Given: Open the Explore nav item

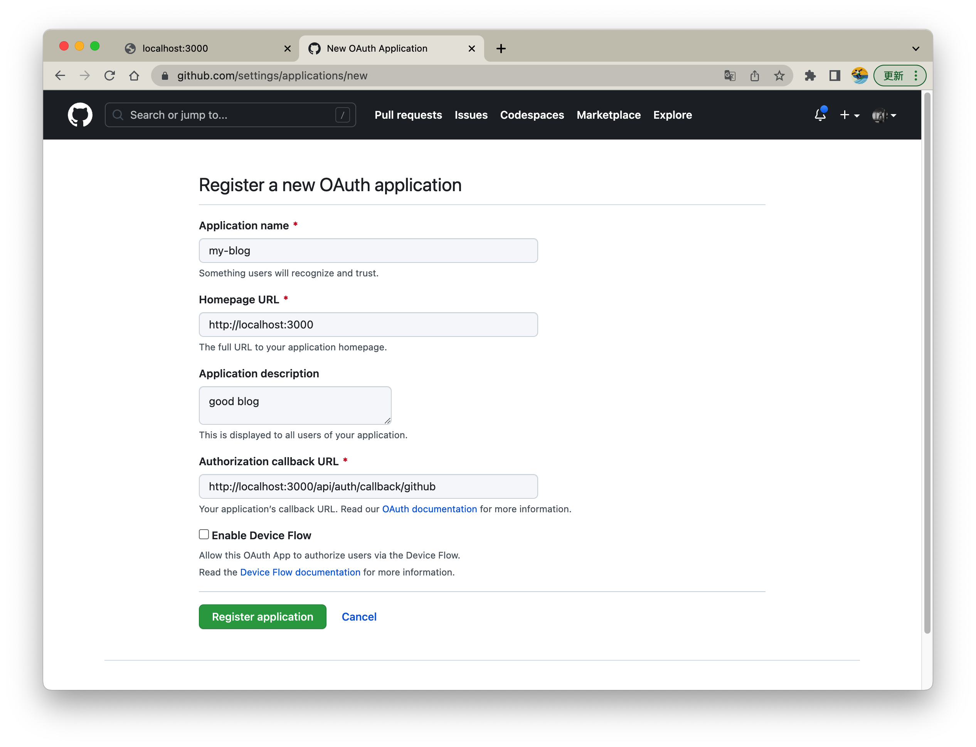Looking at the screenshot, I should tap(672, 115).
